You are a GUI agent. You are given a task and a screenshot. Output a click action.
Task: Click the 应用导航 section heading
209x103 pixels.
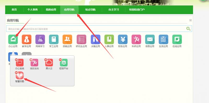click(x=13, y=20)
